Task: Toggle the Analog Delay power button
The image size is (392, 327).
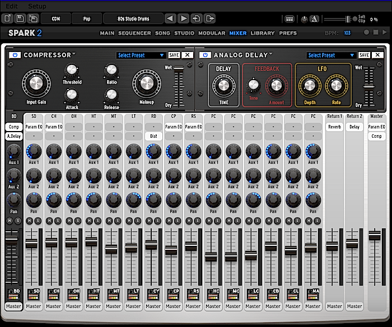Action: click(204, 55)
